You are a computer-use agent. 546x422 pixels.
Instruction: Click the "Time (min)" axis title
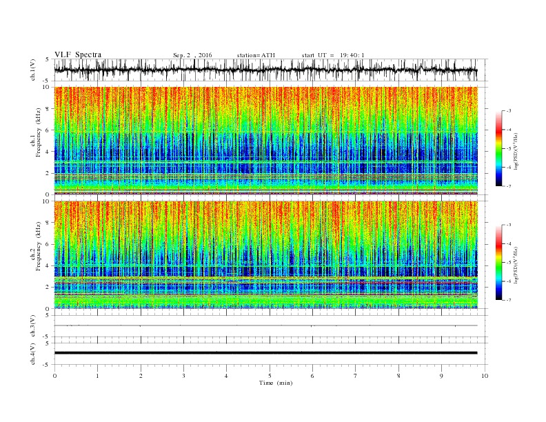click(x=276, y=383)
